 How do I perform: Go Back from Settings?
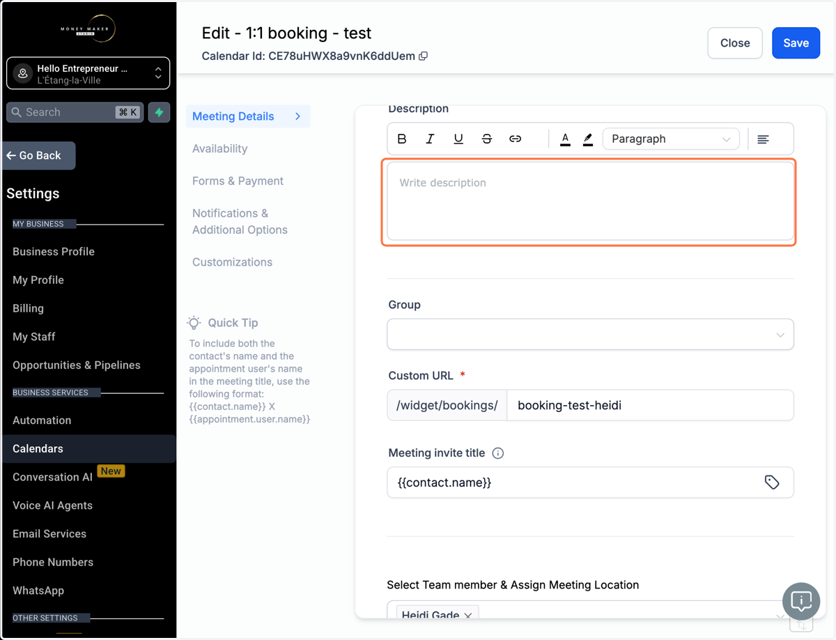click(x=39, y=155)
